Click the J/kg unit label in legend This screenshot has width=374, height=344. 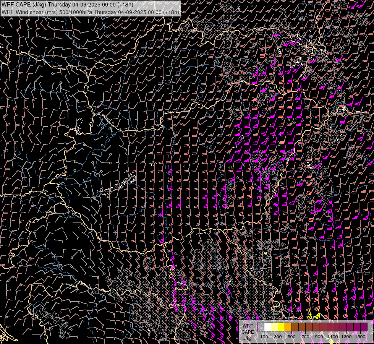point(247,338)
